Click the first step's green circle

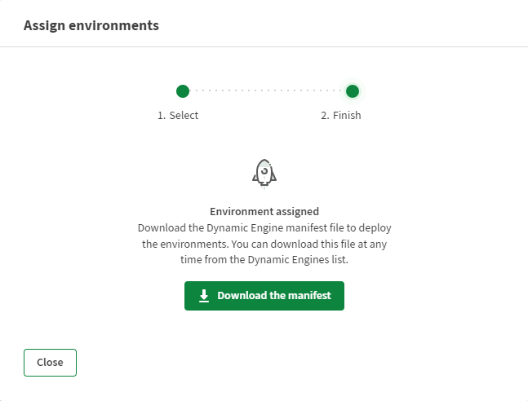click(x=183, y=90)
